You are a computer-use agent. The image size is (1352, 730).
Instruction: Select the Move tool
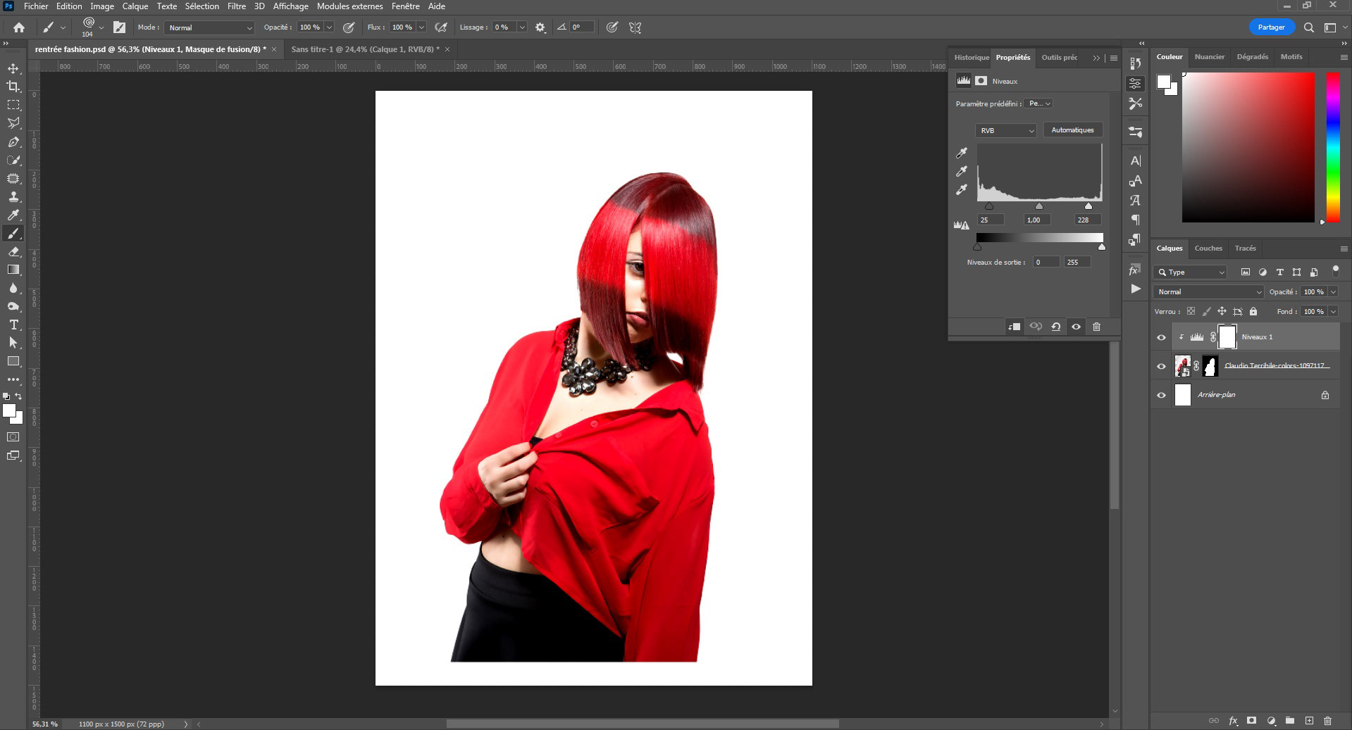[13, 68]
